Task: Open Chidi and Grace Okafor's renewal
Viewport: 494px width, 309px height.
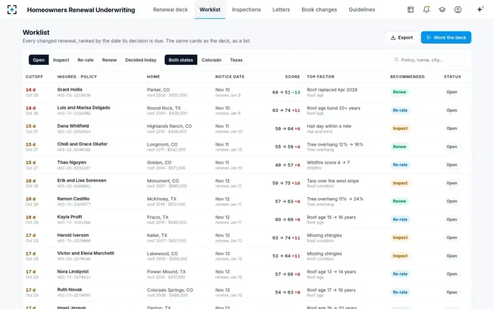Action: [247, 147]
